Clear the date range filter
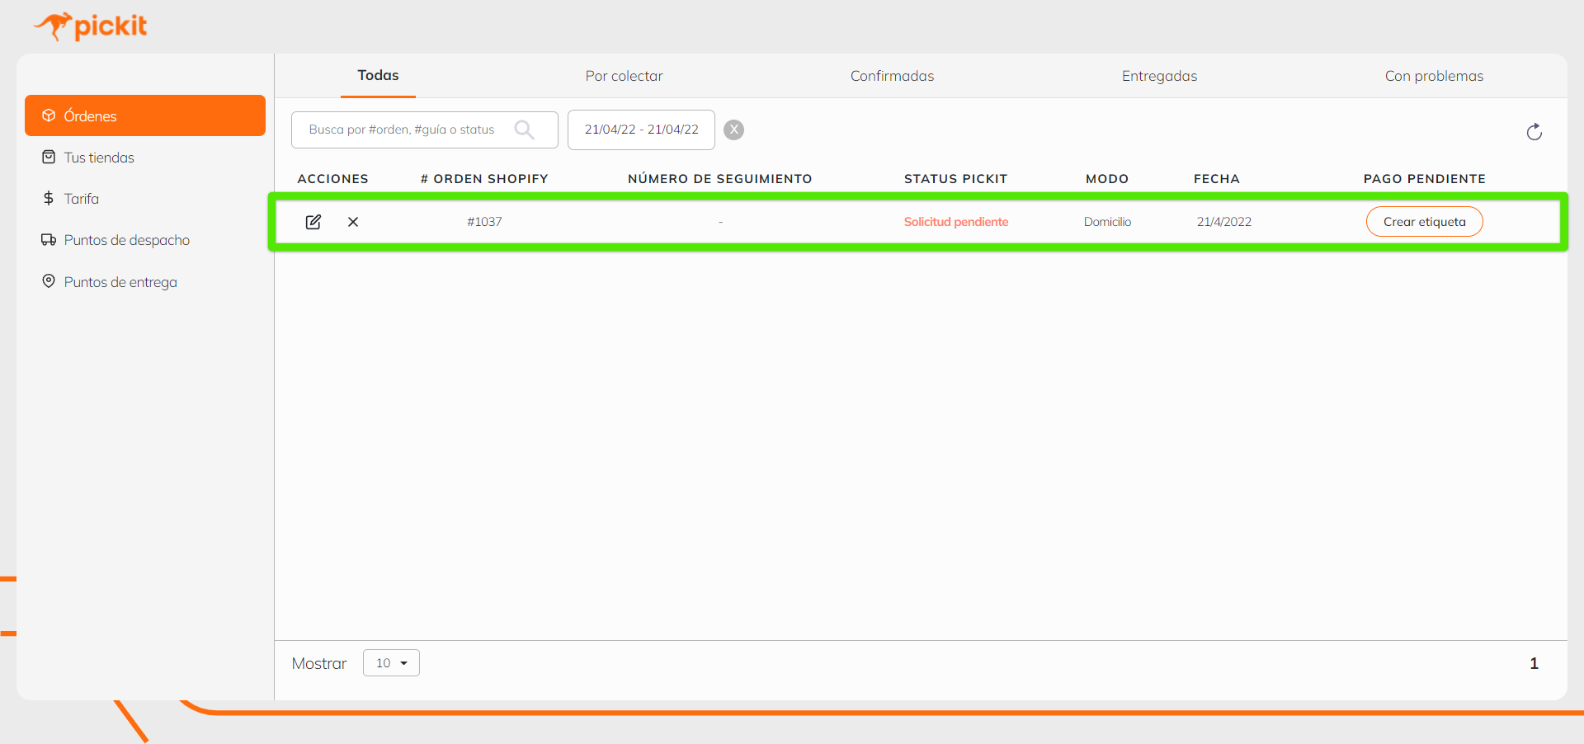This screenshot has width=1584, height=744. (x=733, y=129)
